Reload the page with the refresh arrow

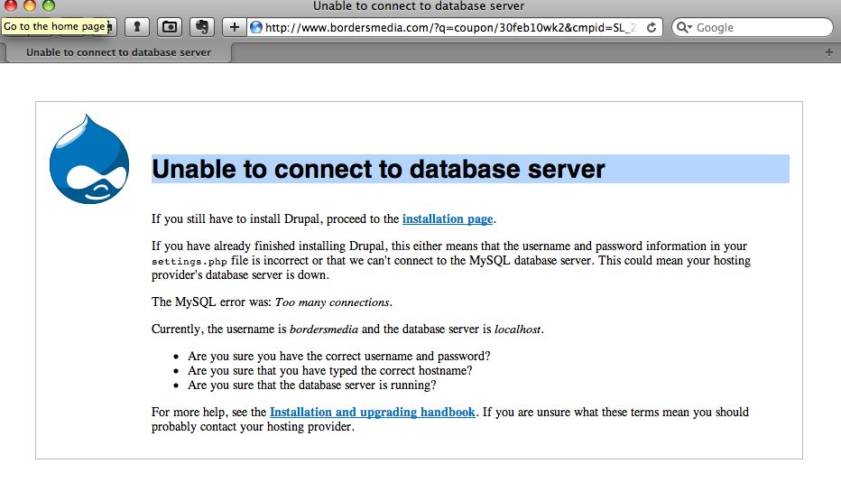click(652, 27)
